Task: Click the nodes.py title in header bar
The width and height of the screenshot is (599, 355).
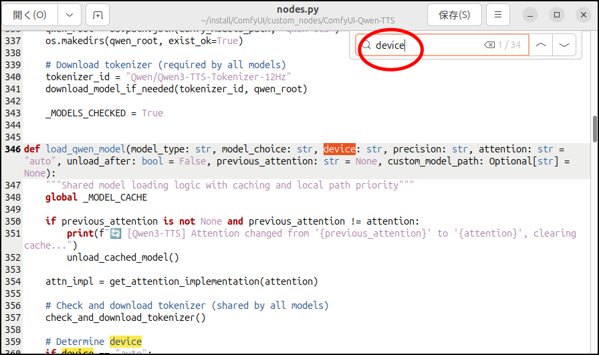Action: [x=299, y=9]
